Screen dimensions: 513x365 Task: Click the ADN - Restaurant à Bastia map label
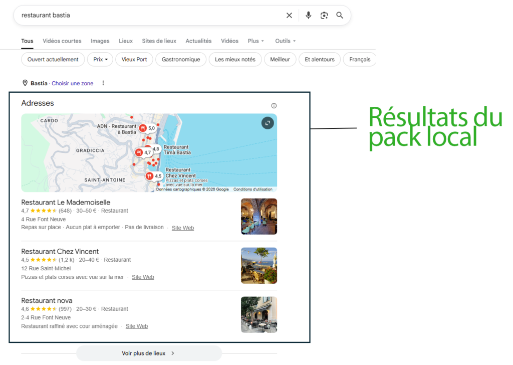(116, 129)
